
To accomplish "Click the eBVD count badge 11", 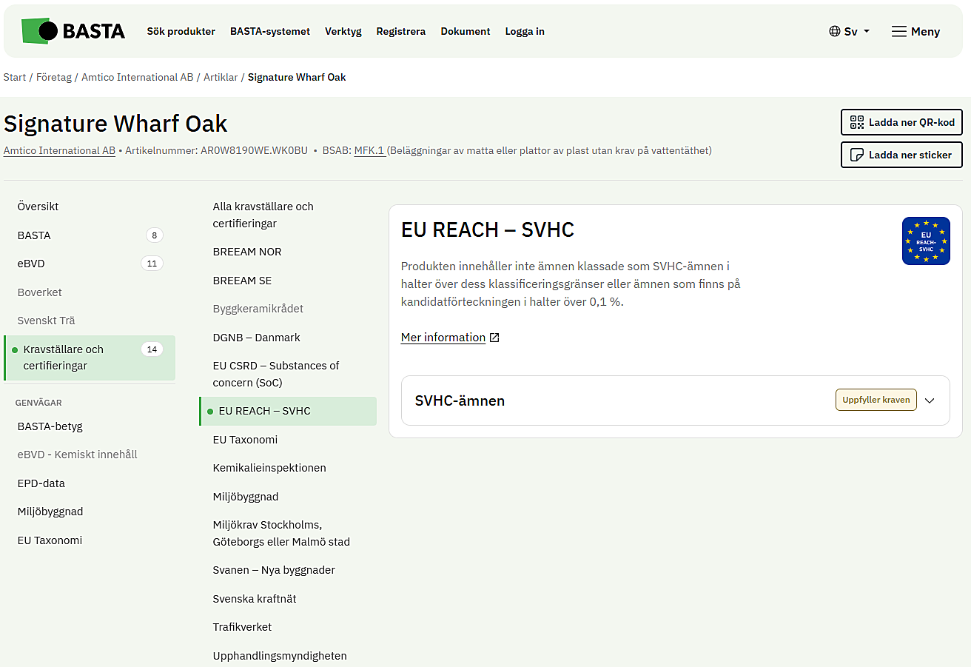I will tap(152, 264).
